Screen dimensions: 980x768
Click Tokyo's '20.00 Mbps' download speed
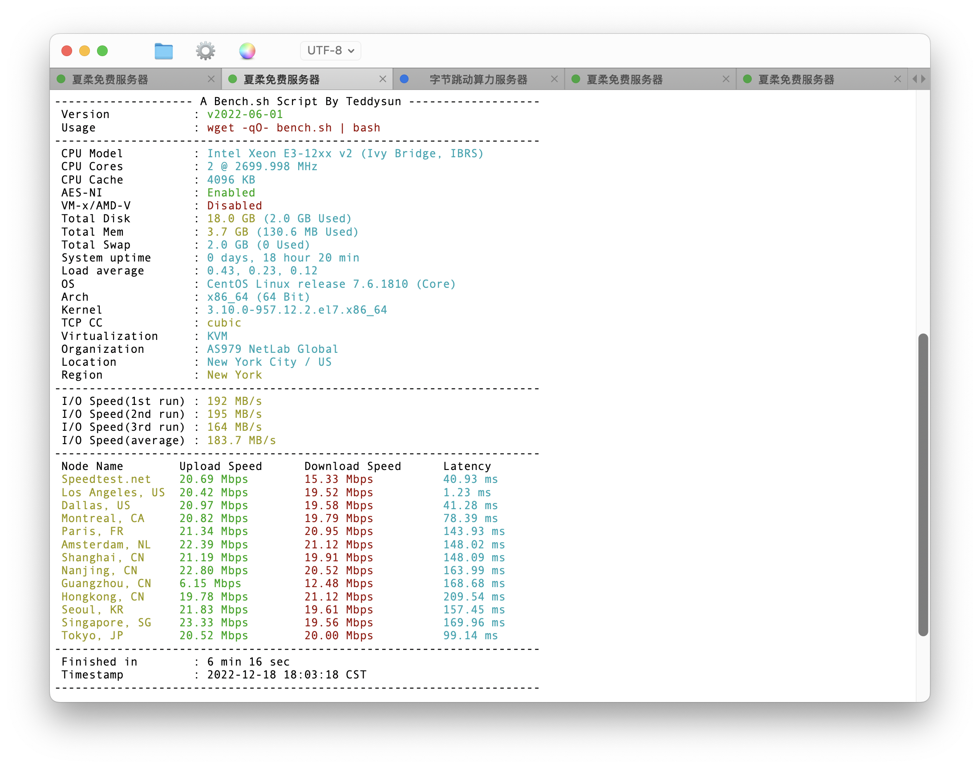coord(339,636)
